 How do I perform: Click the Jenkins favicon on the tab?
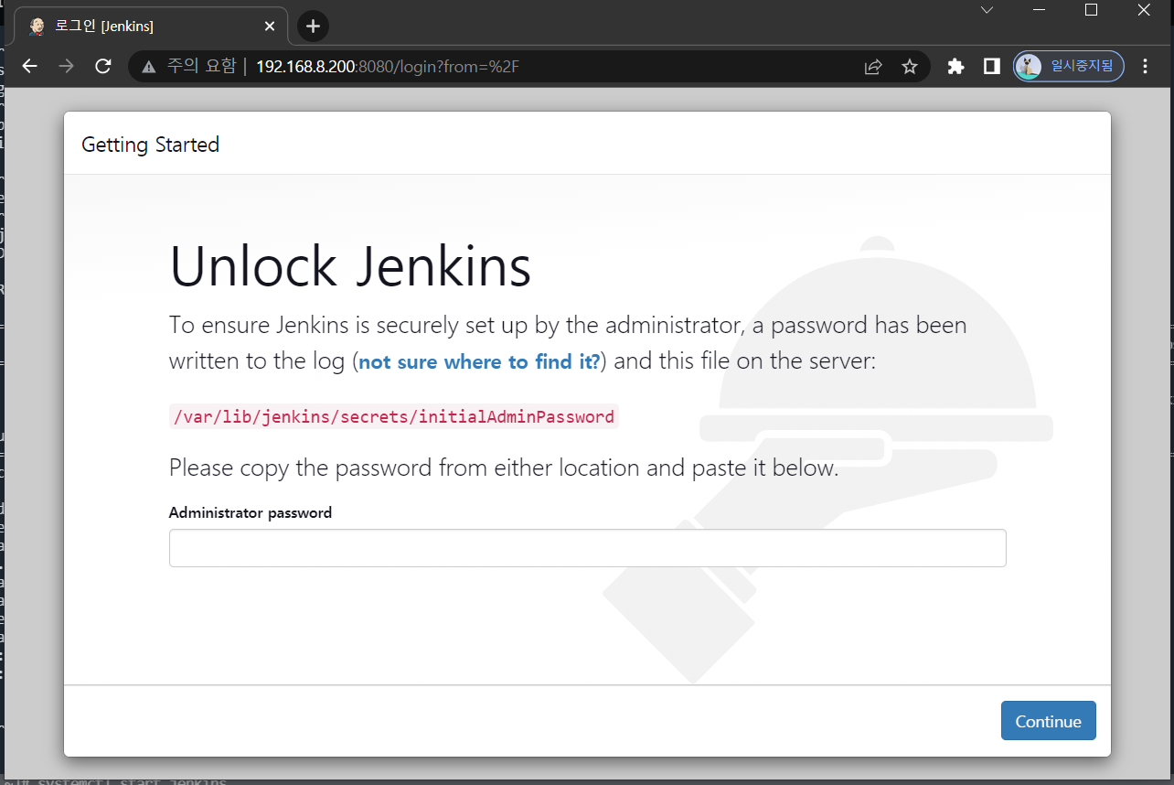[x=37, y=27]
